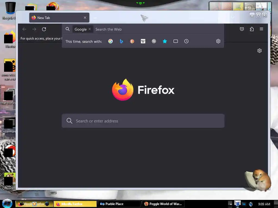Select the New Tab tab
The width and height of the screenshot is (278, 208).
[x=59, y=18]
